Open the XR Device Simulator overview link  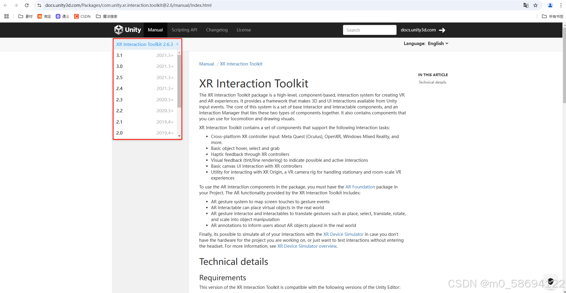pyautogui.click(x=307, y=246)
